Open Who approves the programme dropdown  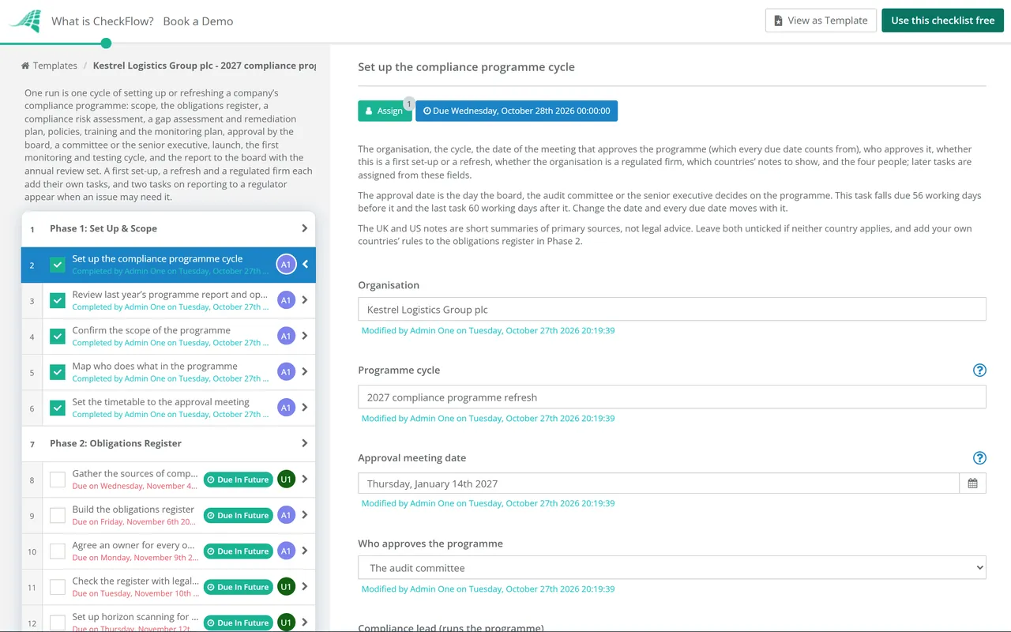pyautogui.click(x=672, y=567)
